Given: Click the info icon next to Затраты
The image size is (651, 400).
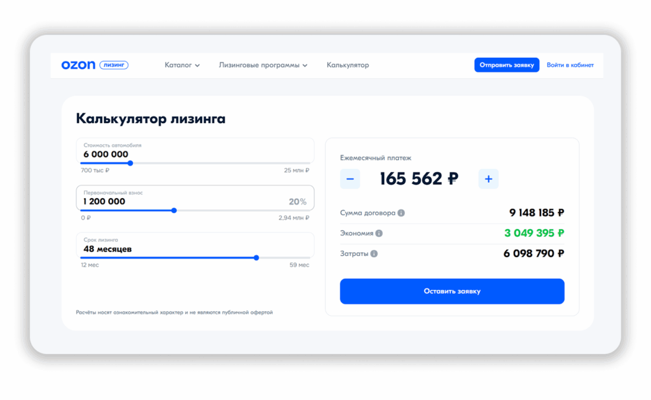Looking at the screenshot, I should pos(374,254).
